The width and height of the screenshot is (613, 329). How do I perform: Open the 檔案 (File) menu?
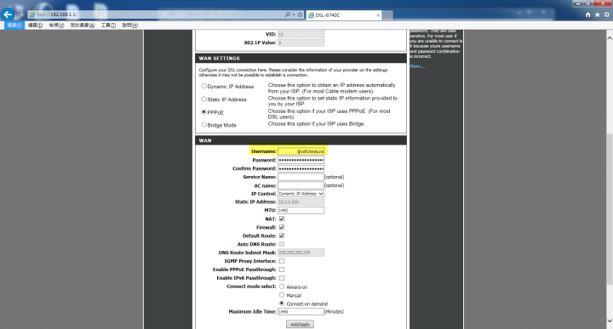tap(14, 25)
